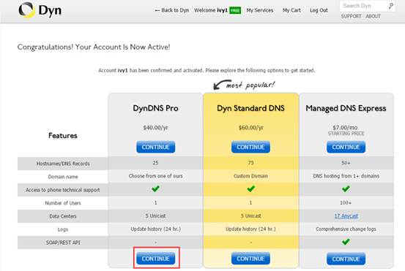Viewport: 405px width, 271px height.
Task: Click the checkmark for Dyn Standard DNS phone support
Action: point(250,189)
